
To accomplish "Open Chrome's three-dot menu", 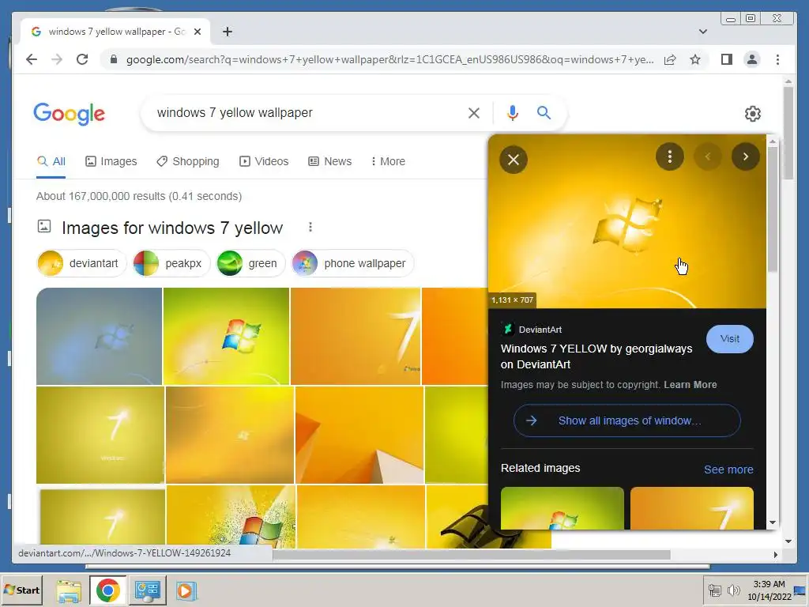I will coord(777,59).
